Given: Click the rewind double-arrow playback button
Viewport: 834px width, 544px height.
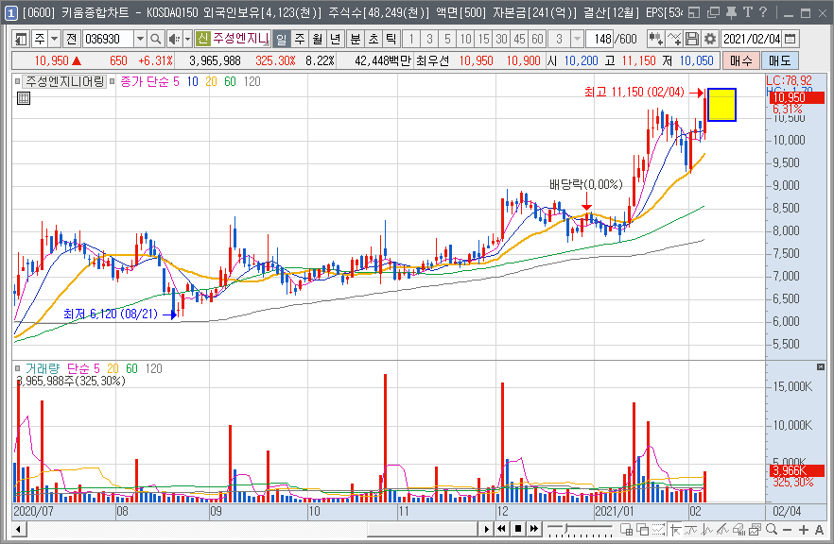Looking at the screenshot, I should point(501,529).
